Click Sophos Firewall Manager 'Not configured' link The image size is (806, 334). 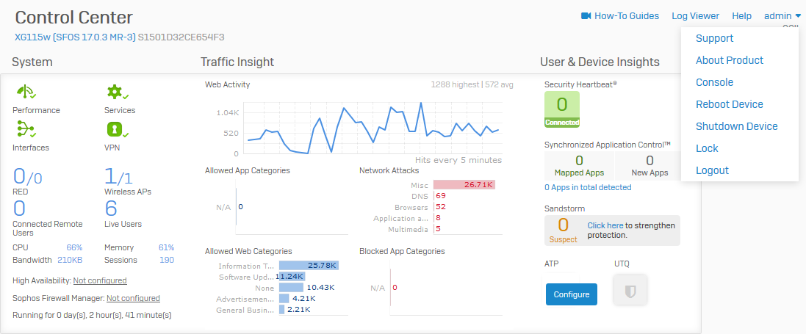[133, 298]
